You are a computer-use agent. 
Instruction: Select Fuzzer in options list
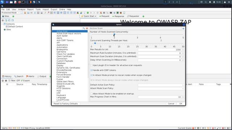(59, 79)
